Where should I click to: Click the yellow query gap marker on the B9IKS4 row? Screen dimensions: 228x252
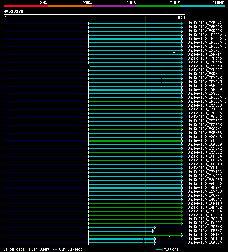174,52
